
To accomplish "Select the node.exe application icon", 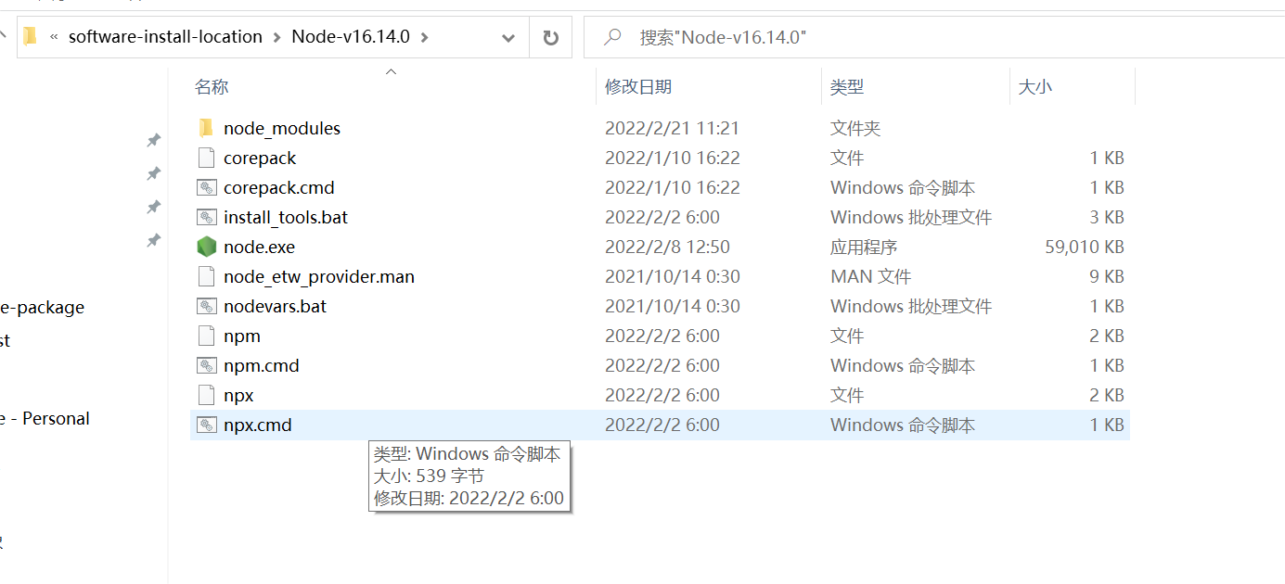I will click(206, 247).
